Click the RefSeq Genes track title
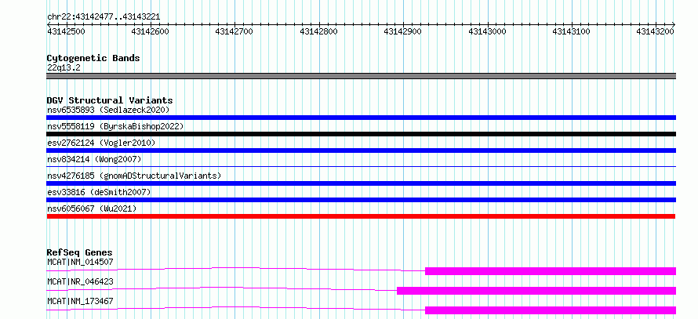The height and width of the screenshot is (319, 698). (79, 253)
